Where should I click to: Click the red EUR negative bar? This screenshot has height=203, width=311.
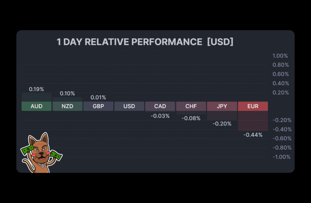coord(253,121)
